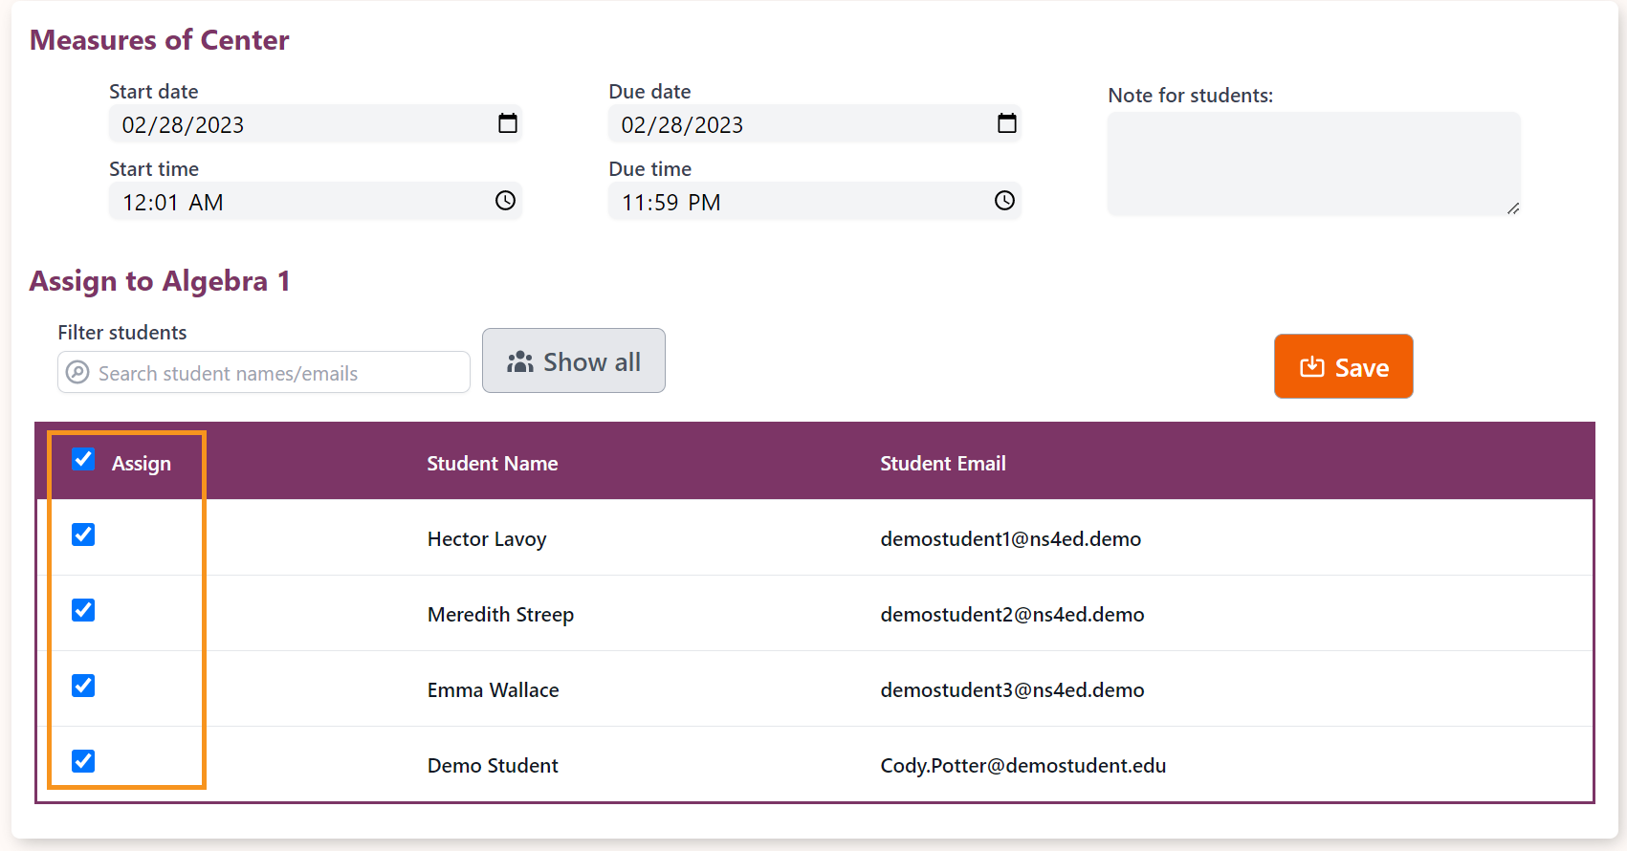Open the Start date calendar picker icon
The image size is (1627, 851).
[x=508, y=123]
